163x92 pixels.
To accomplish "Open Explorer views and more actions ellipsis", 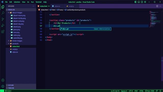I will point(33,6).
